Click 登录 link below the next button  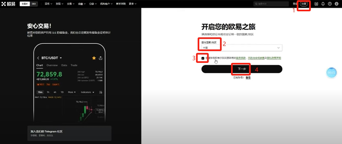click(248, 78)
